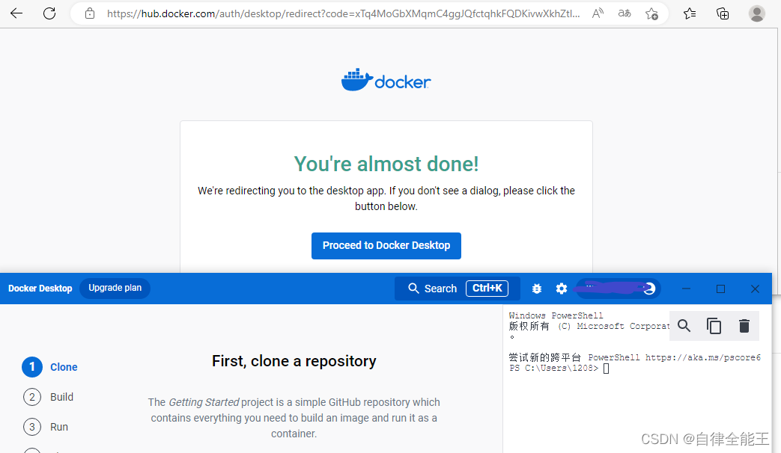Translate the page via the translate icon

(624, 13)
